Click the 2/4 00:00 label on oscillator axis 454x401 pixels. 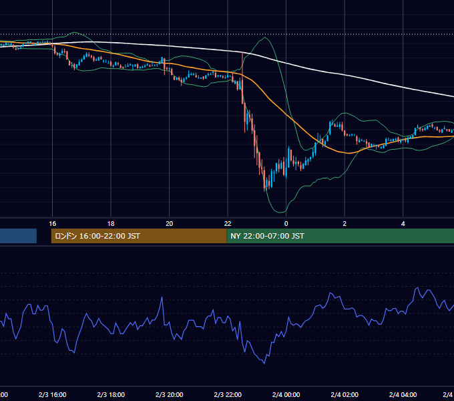[x=286, y=394]
